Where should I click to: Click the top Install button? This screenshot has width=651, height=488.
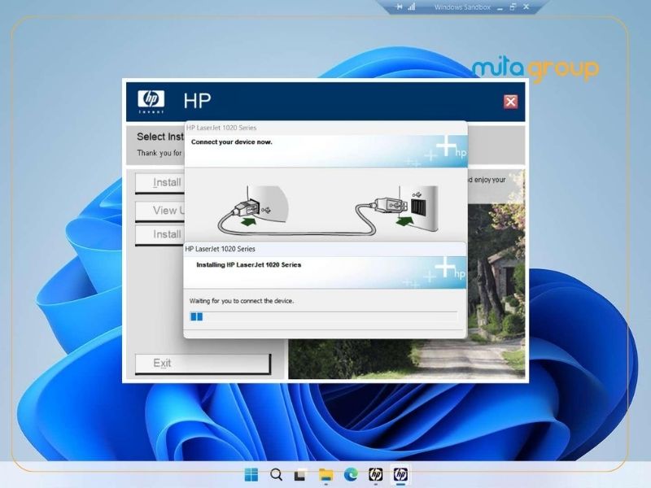[159, 182]
